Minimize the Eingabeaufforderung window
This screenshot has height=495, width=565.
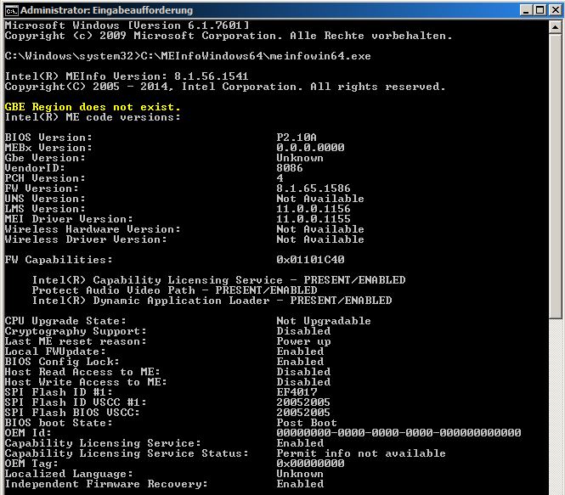point(526,10)
